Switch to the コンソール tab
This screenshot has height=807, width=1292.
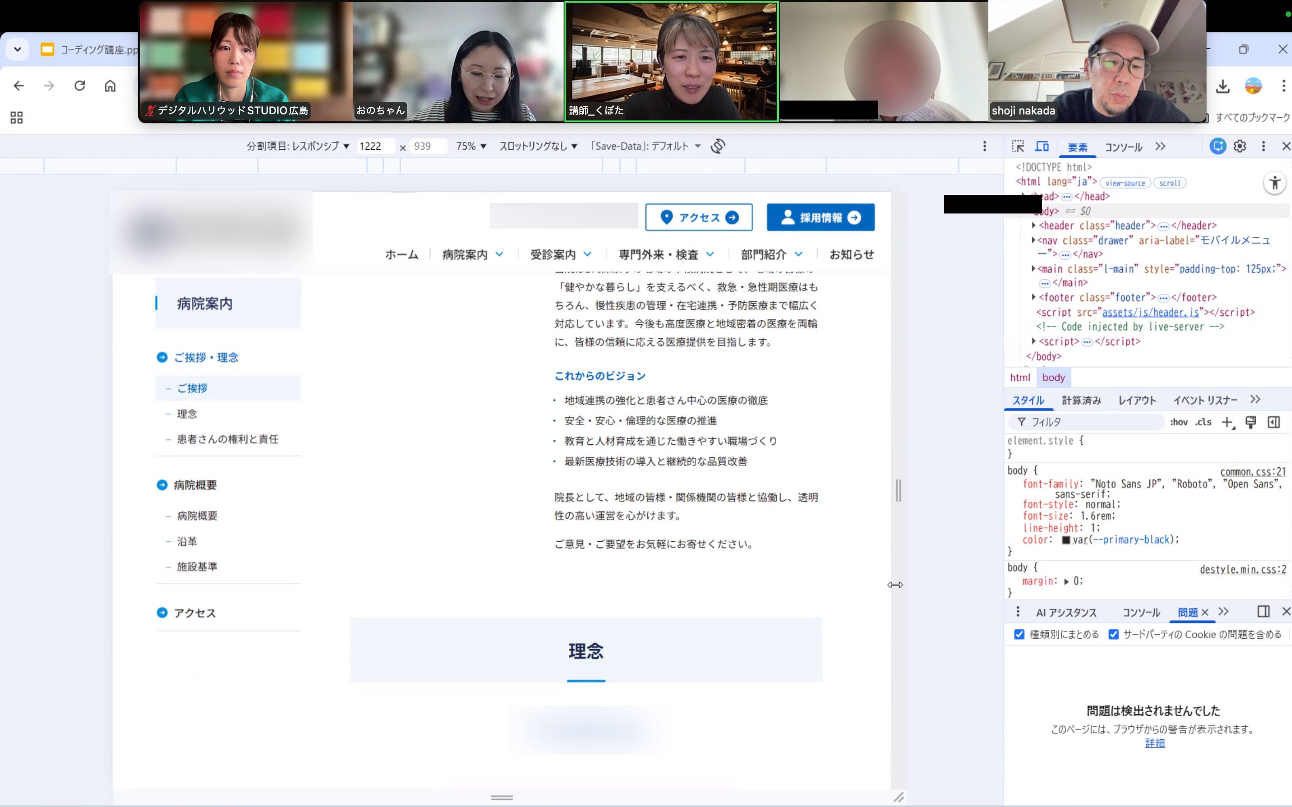pos(1123,147)
